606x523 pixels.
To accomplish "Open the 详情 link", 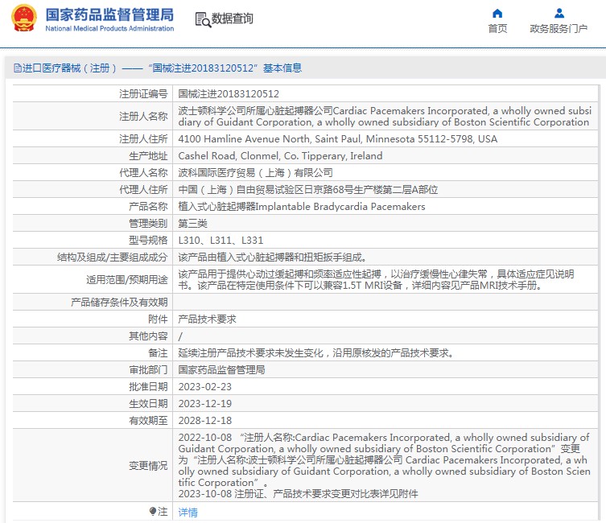I will point(188,513).
